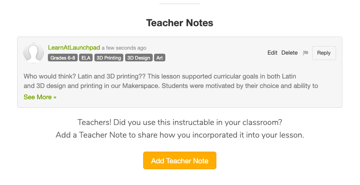This screenshot has height=185, width=360.
Task: Delete the teacher note
Action: pyautogui.click(x=290, y=53)
